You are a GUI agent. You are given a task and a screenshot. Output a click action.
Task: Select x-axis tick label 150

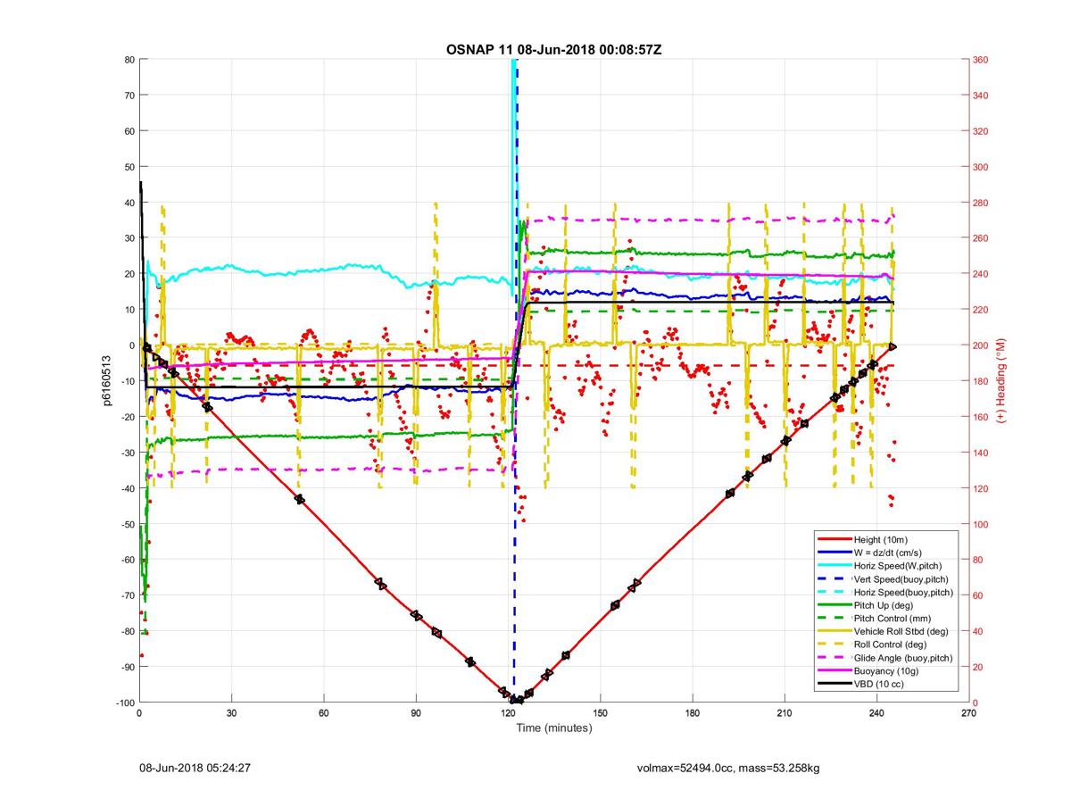[600, 713]
